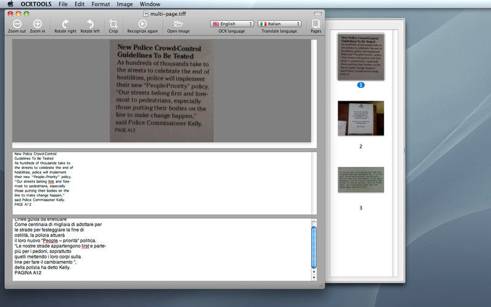The height and width of the screenshot is (307, 491).
Task: Click 'most to pedestrians, especially' OCR line
Action: pyautogui.click(x=40, y=186)
